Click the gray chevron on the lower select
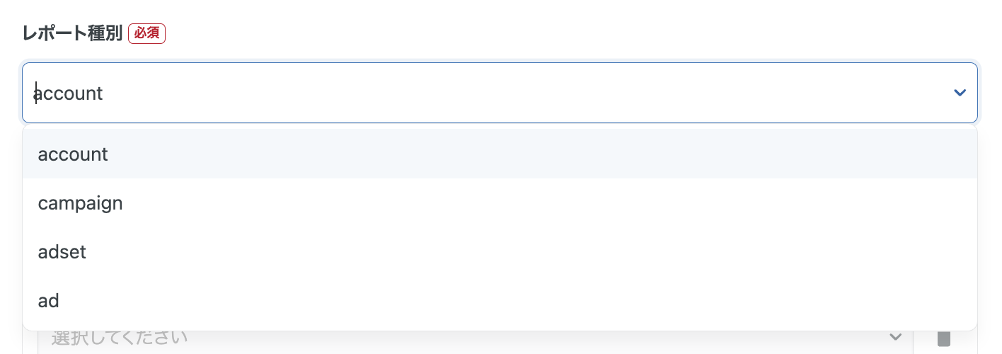This screenshot has width=1002, height=354. 895,338
